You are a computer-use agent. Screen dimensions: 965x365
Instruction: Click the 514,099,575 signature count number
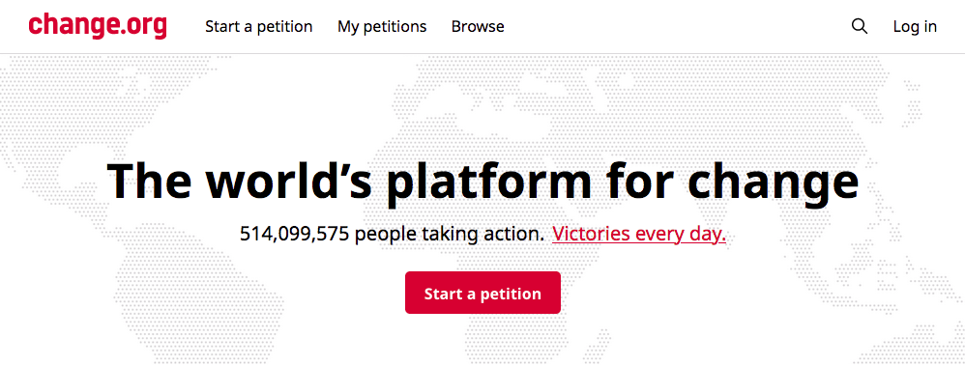[x=296, y=234]
